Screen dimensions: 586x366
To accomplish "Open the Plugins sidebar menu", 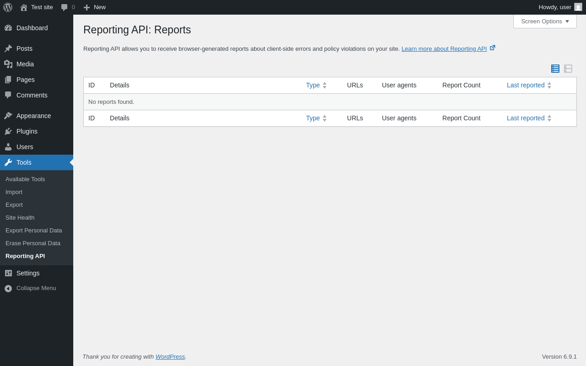I will click(27, 131).
